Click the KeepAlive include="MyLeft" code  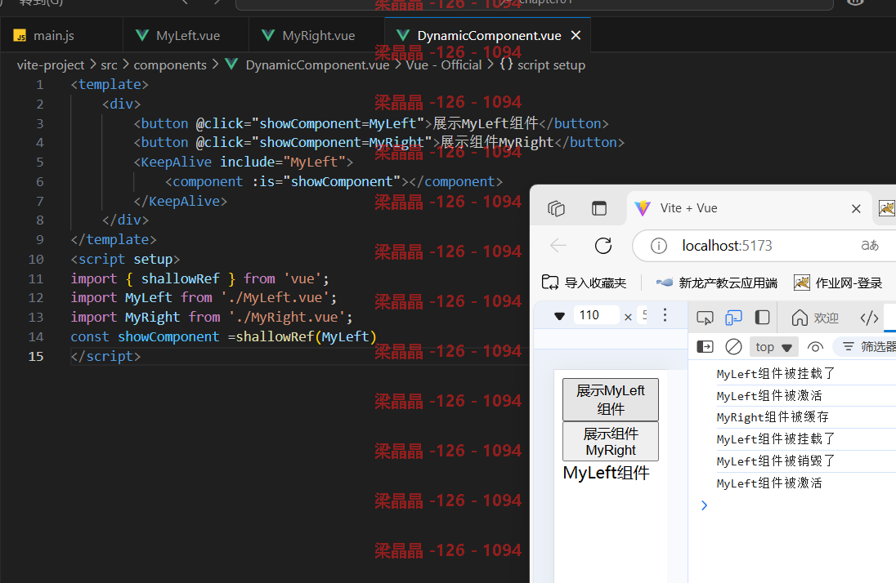[x=244, y=162]
